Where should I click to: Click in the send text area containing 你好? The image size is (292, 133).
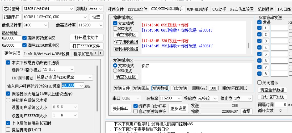click(x=196, y=74)
